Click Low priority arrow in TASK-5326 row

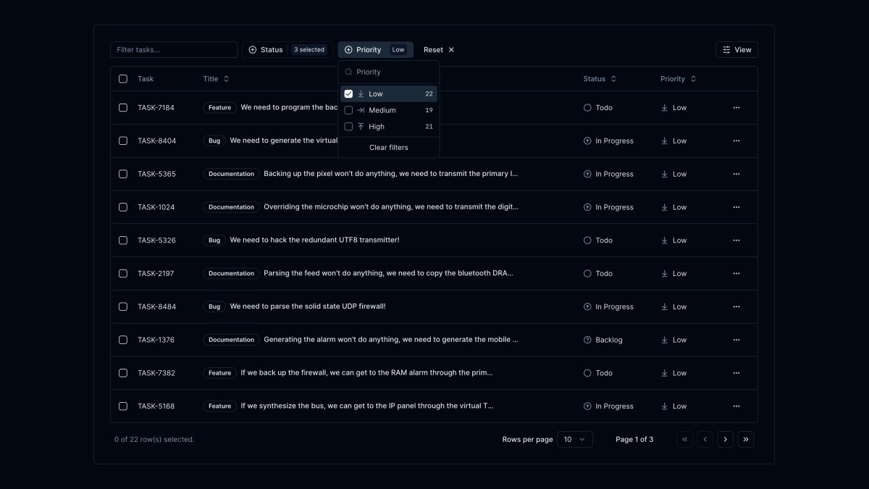tap(664, 241)
